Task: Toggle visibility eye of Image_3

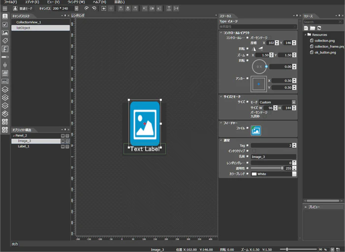Action: coord(63,141)
